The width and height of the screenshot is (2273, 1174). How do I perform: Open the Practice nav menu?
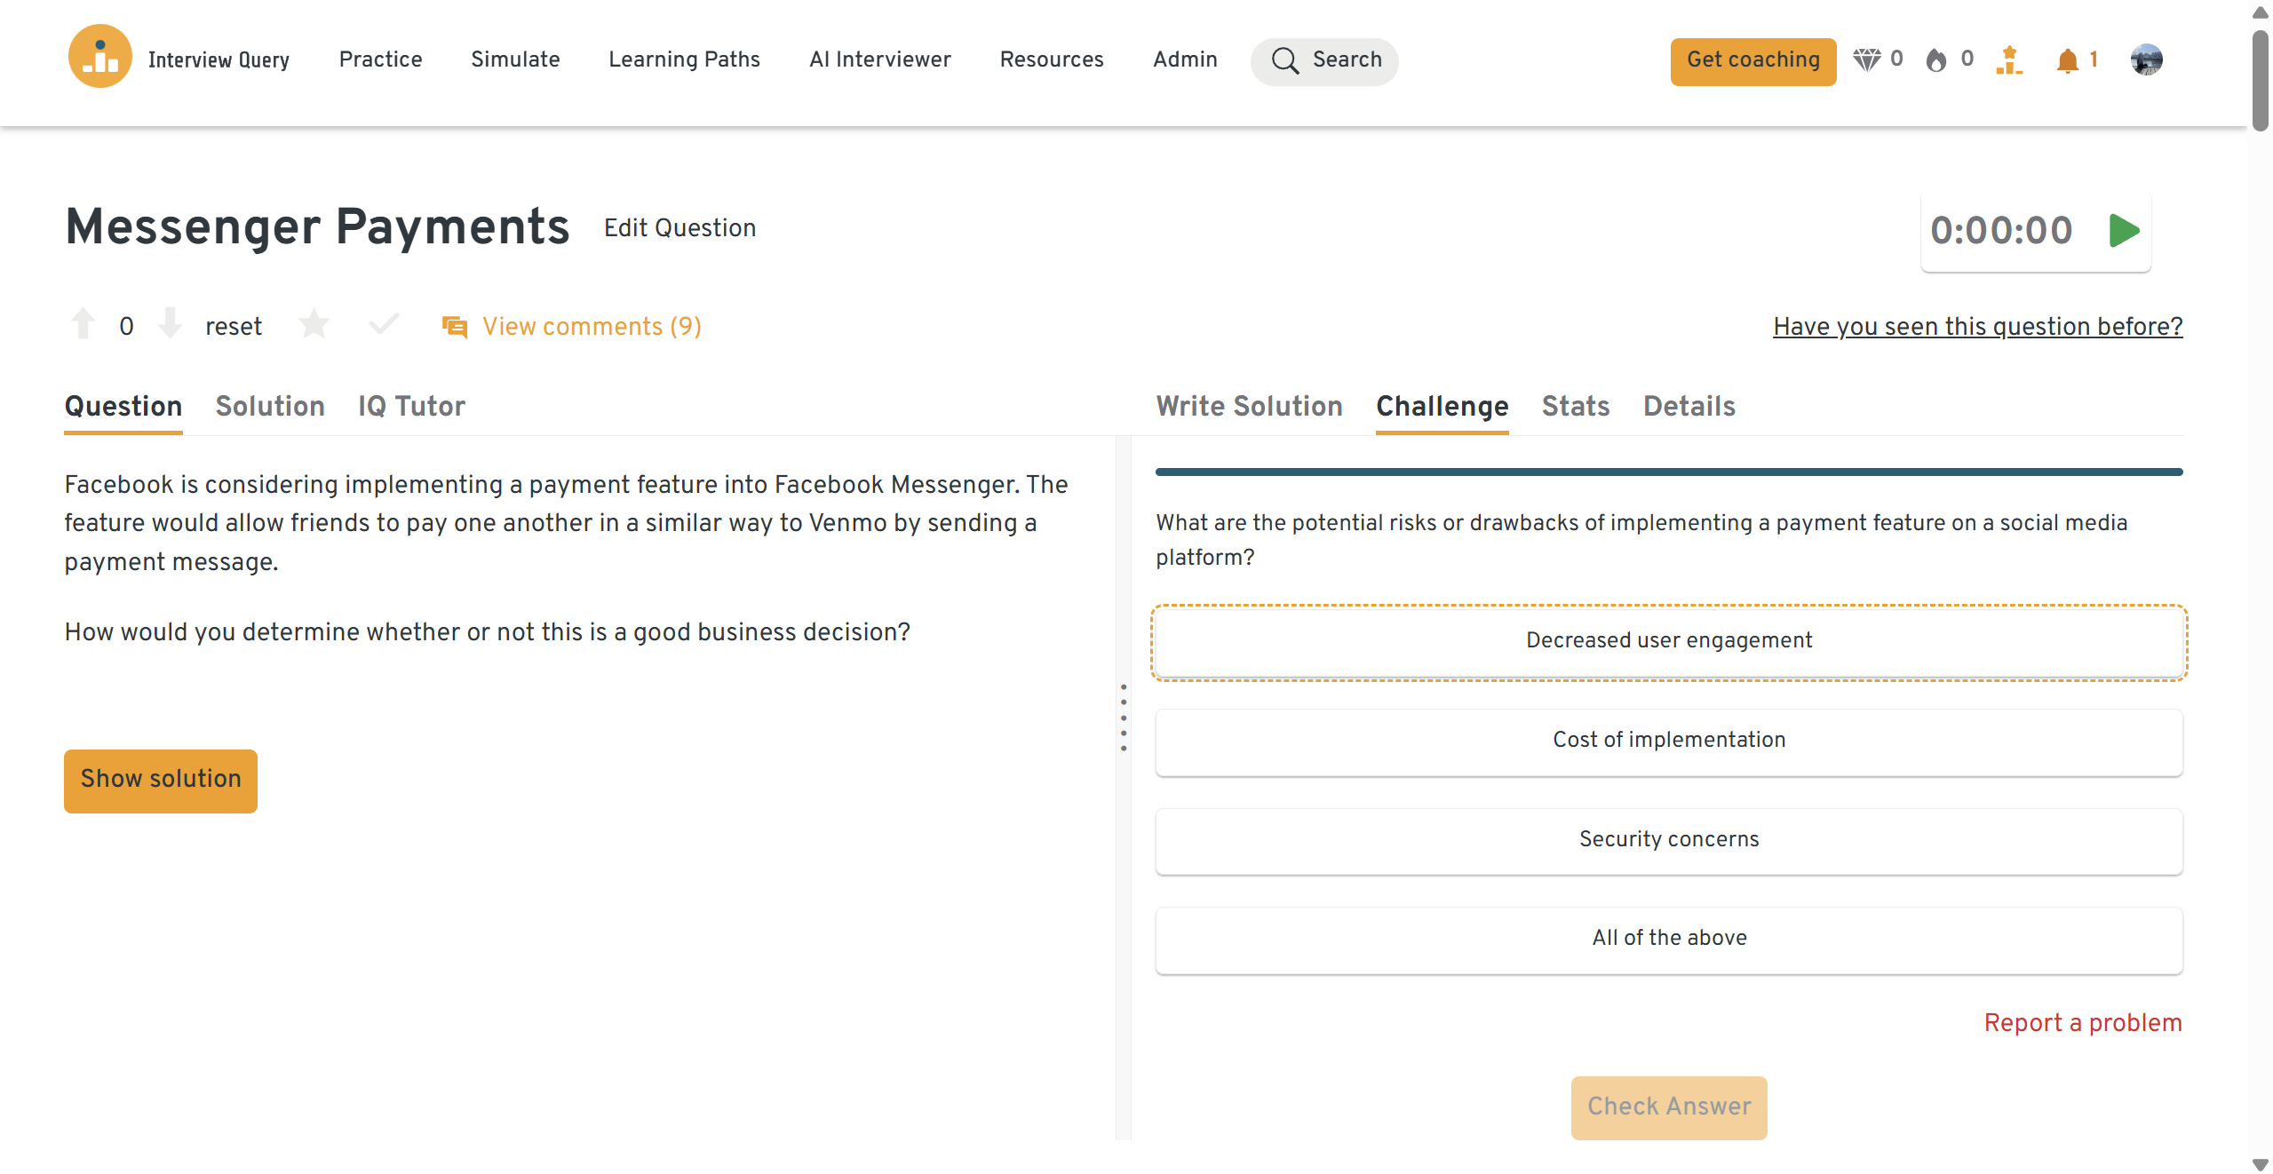tap(380, 59)
